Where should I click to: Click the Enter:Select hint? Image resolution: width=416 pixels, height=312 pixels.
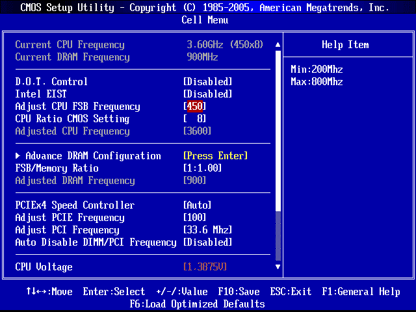pos(114,292)
